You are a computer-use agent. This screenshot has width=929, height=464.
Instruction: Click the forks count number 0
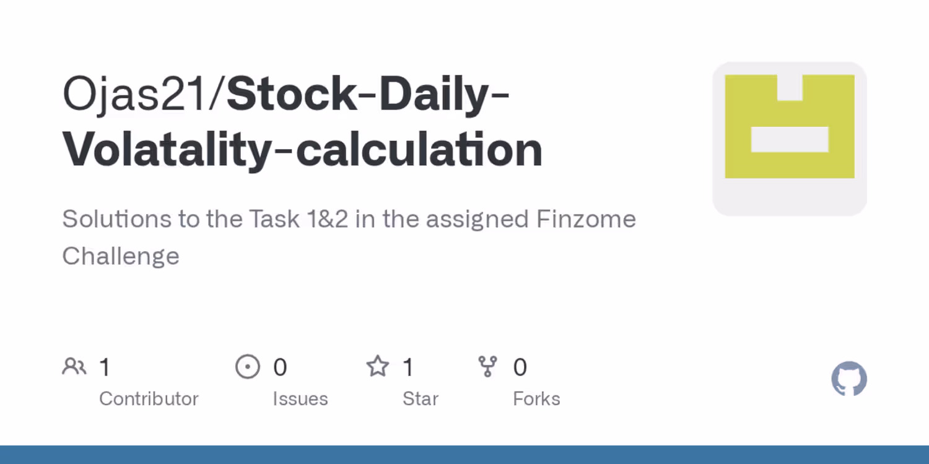click(x=520, y=367)
